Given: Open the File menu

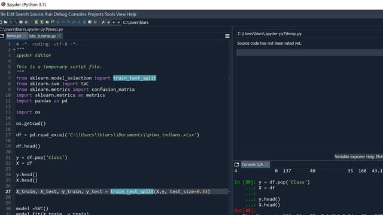Looking at the screenshot, I should tap(2, 14).
